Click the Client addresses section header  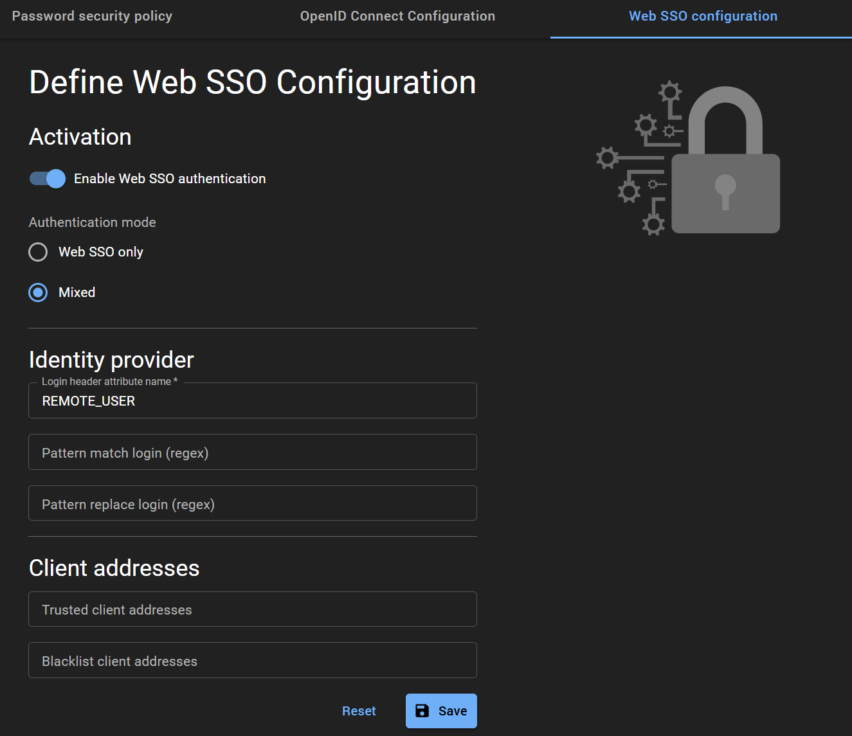tap(114, 568)
